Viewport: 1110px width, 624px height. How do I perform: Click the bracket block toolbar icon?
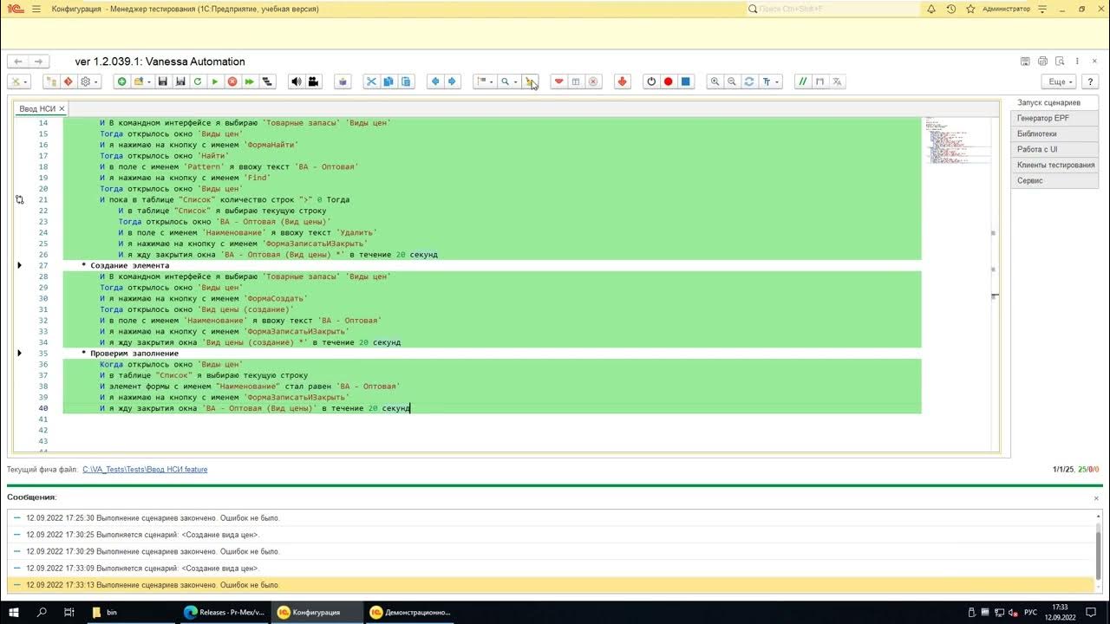(x=819, y=81)
